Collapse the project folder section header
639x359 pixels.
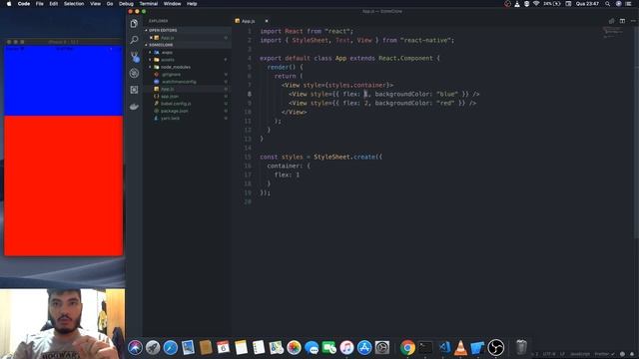click(x=161, y=45)
